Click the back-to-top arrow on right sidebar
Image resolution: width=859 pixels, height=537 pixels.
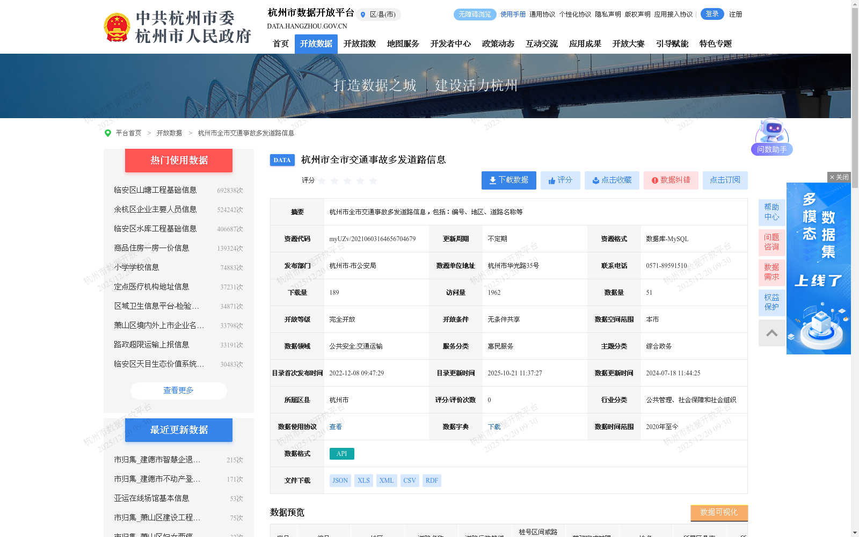pyautogui.click(x=771, y=333)
